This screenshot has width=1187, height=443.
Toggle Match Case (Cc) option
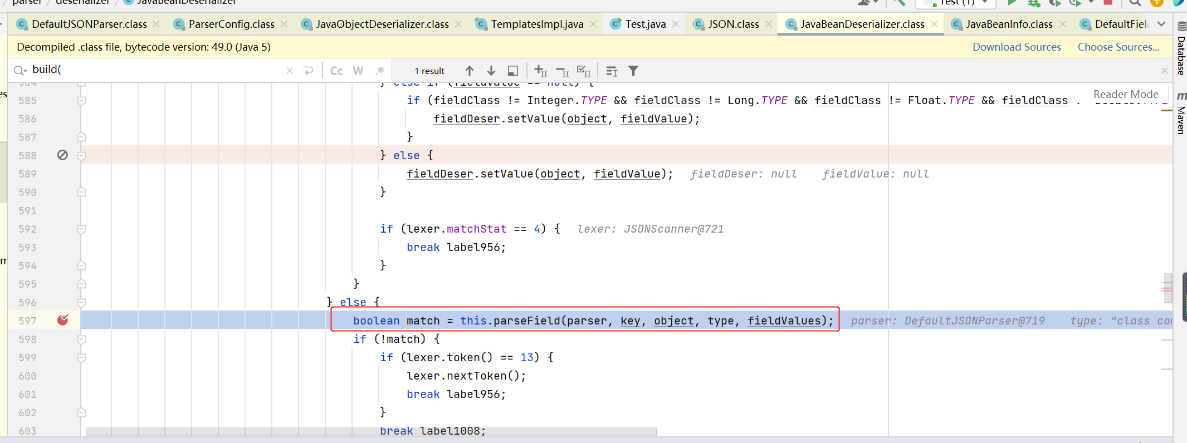click(336, 71)
